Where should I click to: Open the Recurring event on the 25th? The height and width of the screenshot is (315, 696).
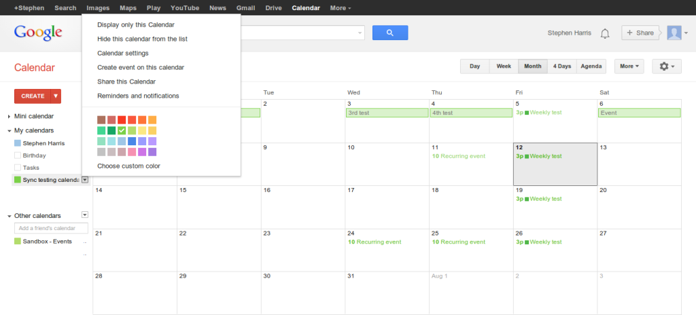459,242
